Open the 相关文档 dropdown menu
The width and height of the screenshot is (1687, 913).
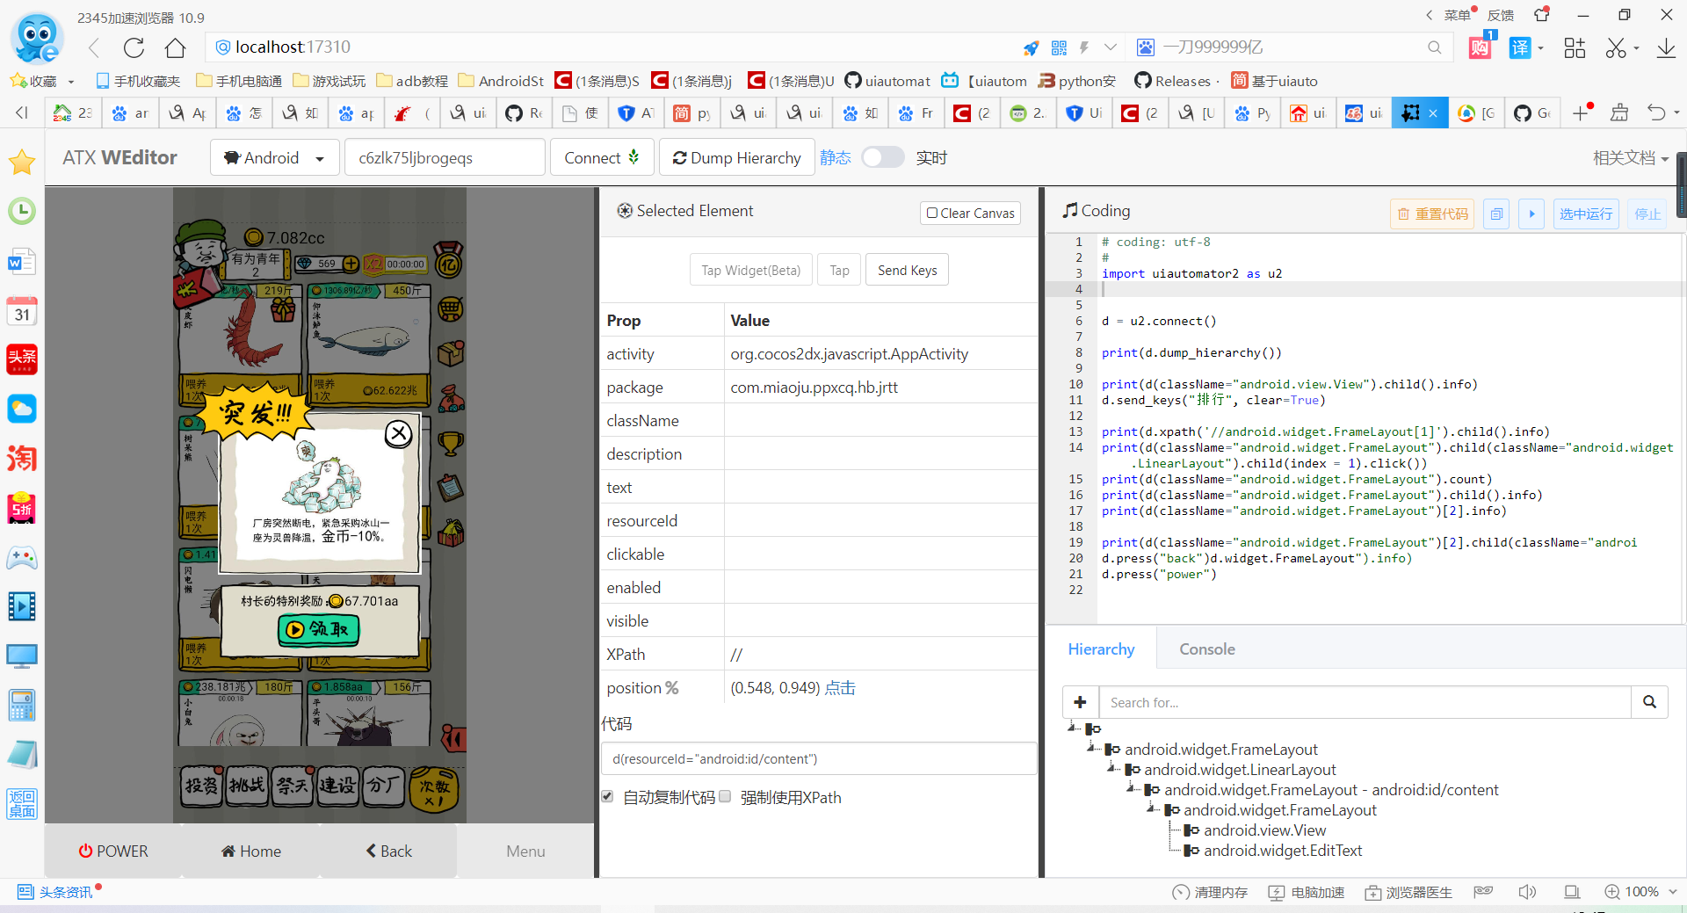tap(1631, 157)
